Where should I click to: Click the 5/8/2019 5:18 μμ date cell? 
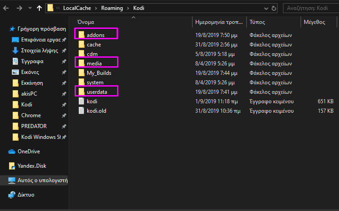click(215, 54)
